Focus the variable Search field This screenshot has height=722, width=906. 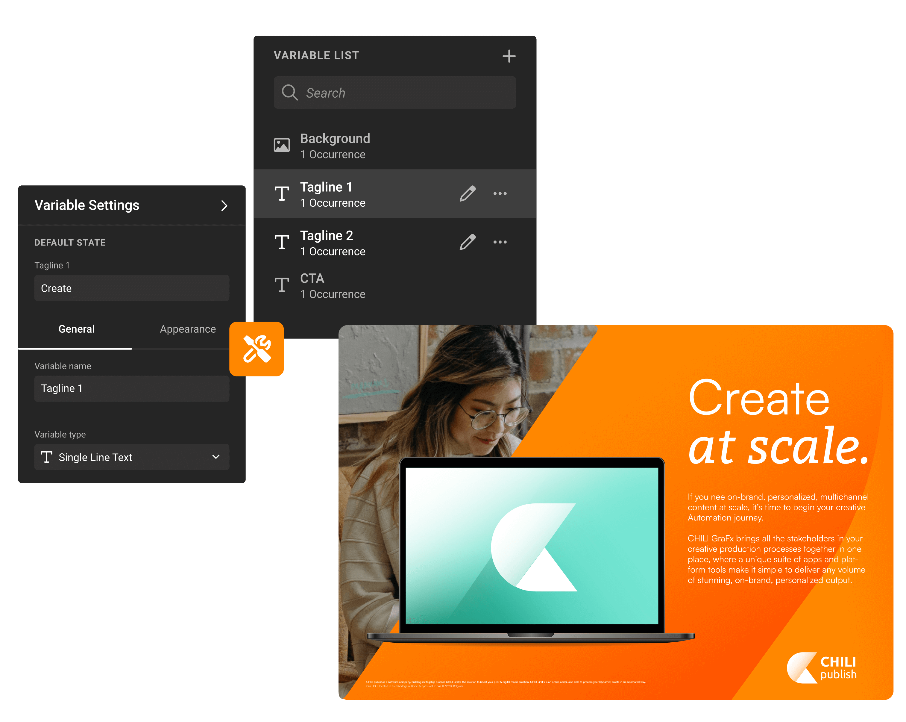pyautogui.click(x=394, y=93)
